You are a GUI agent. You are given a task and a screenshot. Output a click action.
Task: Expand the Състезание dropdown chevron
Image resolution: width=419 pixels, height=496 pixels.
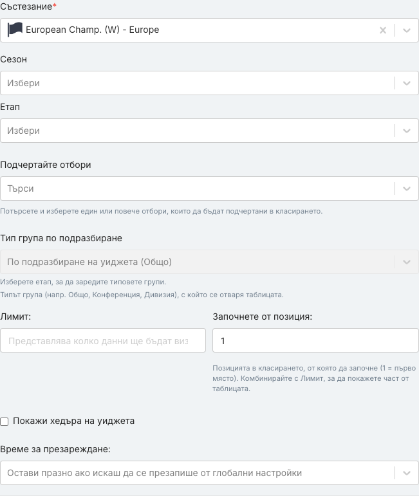(x=407, y=30)
